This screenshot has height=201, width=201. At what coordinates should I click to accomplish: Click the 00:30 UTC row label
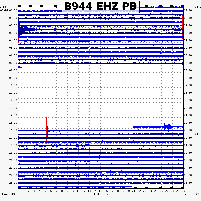[188, 138]
